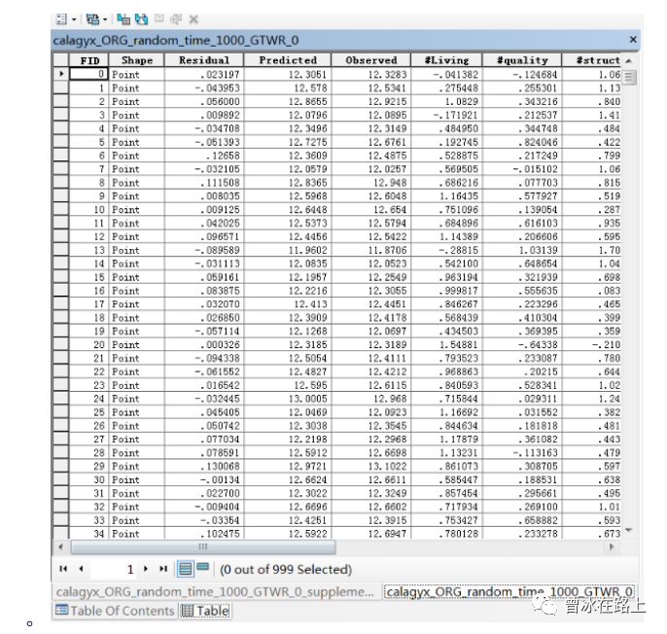Click the vertical scrollbar thumb

tap(630, 78)
